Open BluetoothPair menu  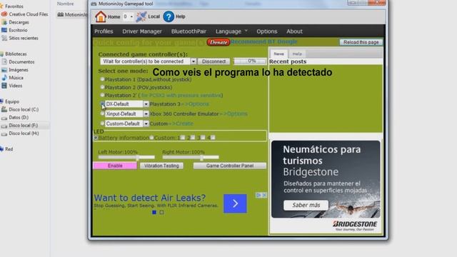[x=189, y=31]
